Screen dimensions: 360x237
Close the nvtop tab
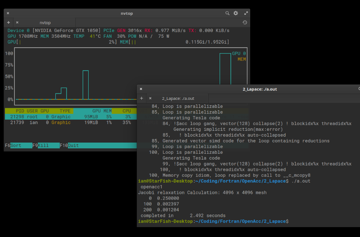click(x=17, y=22)
